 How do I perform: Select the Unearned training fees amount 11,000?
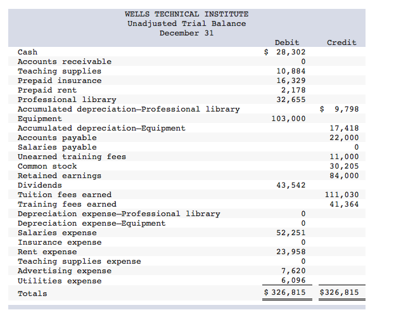click(344, 157)
